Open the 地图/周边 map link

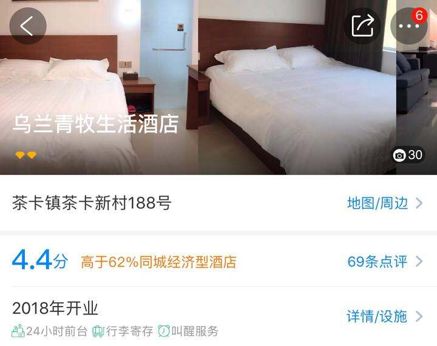378,203
